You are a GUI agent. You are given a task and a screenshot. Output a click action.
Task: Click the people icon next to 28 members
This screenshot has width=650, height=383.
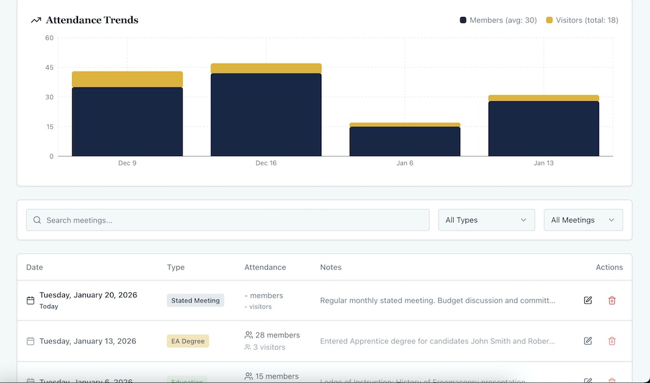[248, 335]
